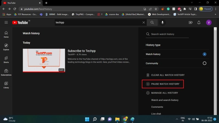Open the account avatar V menu
This screenshot has height=123, width=219.
209,22
